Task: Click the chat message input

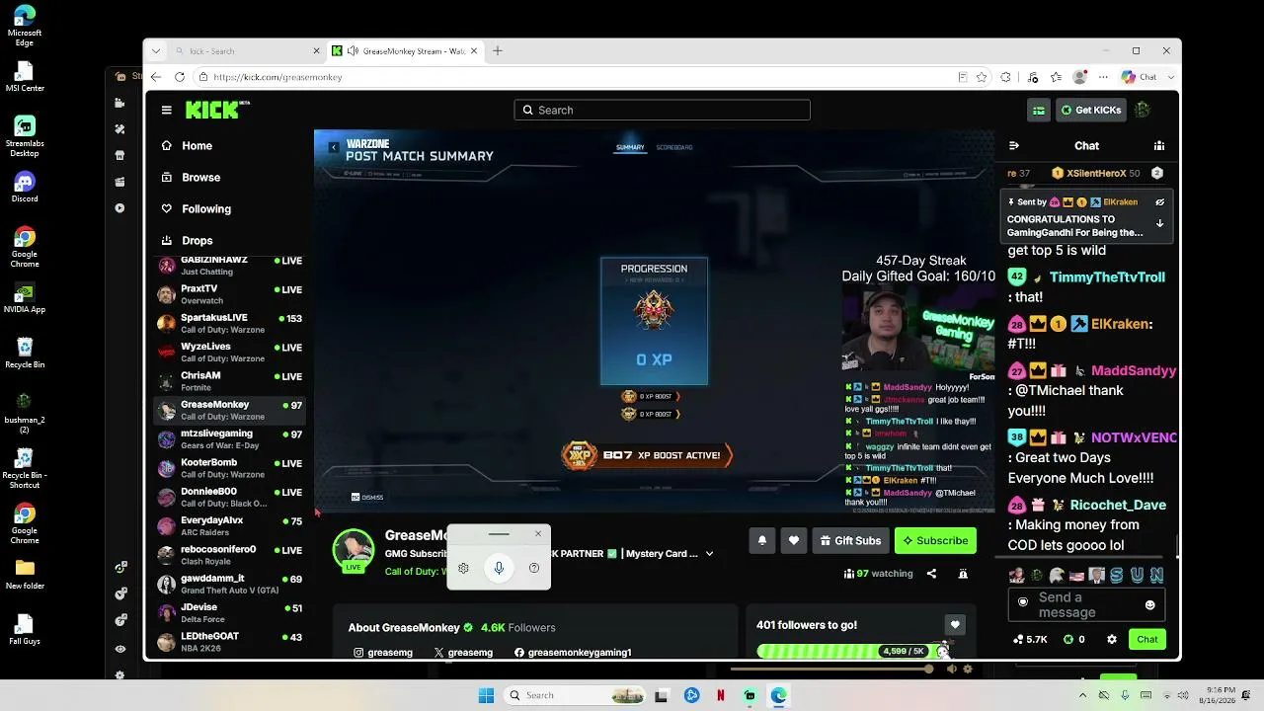Action: click(1086, 604)
